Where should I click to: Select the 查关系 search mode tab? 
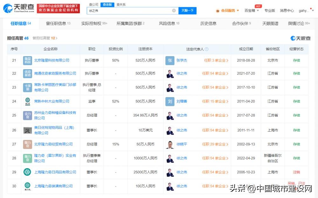(121, 4)
